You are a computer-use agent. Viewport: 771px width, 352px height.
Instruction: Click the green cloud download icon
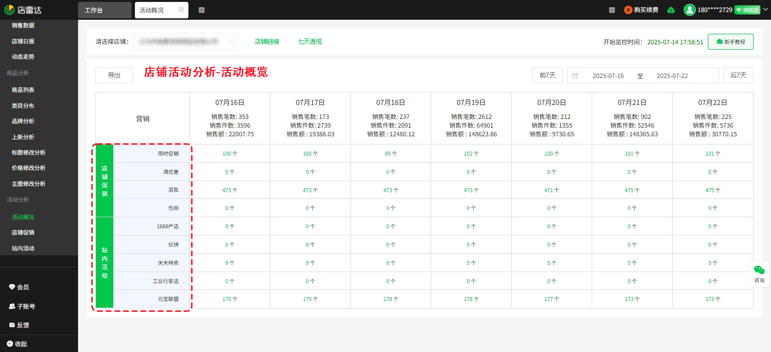tap(671, 10)
